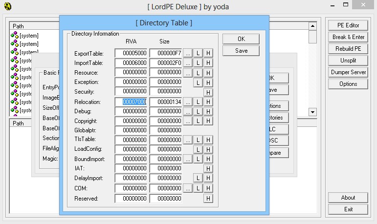This screenshot has width=377, height=224.
Task: Click the H button for TlsTable
Action: pyautogui.click(x=208, y=140)
